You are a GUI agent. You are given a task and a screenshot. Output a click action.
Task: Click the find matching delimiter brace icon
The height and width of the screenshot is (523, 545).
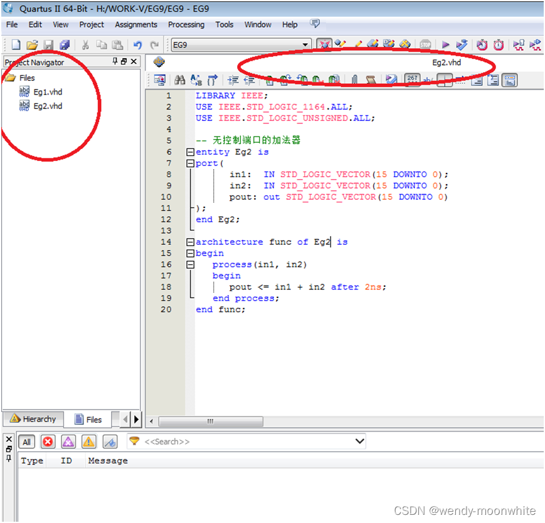(213, 80)
